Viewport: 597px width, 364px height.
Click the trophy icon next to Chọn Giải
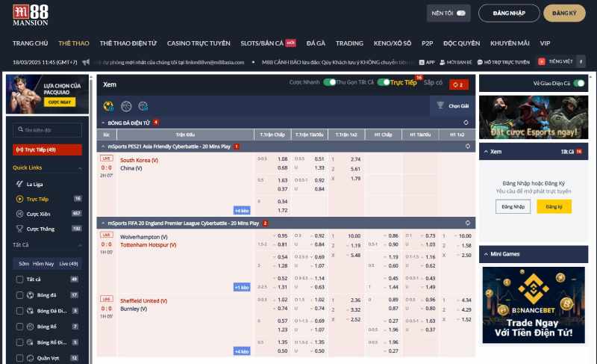click(440, 105)
